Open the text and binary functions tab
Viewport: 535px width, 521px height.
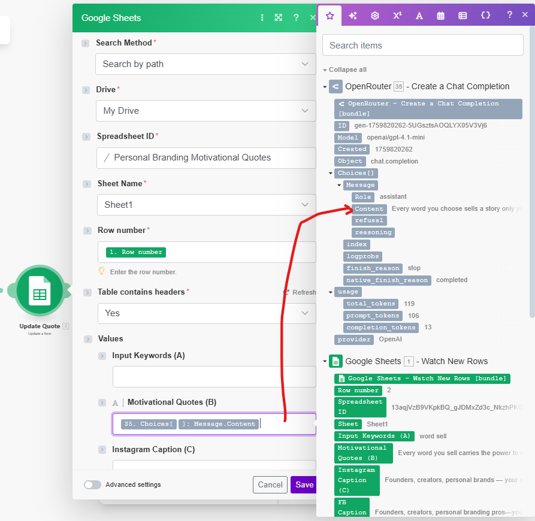pyautogui.click(x=419, y=16)
